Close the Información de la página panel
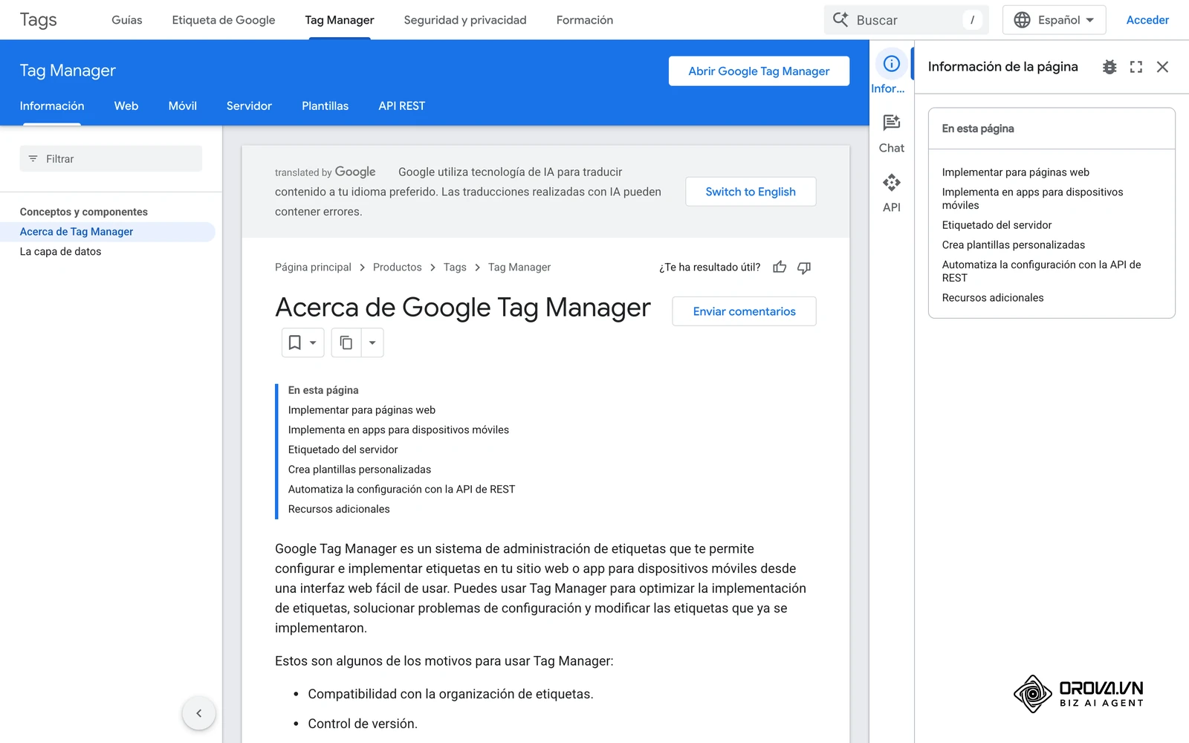Screen dimensions: 1189x743 (1163, 67)
